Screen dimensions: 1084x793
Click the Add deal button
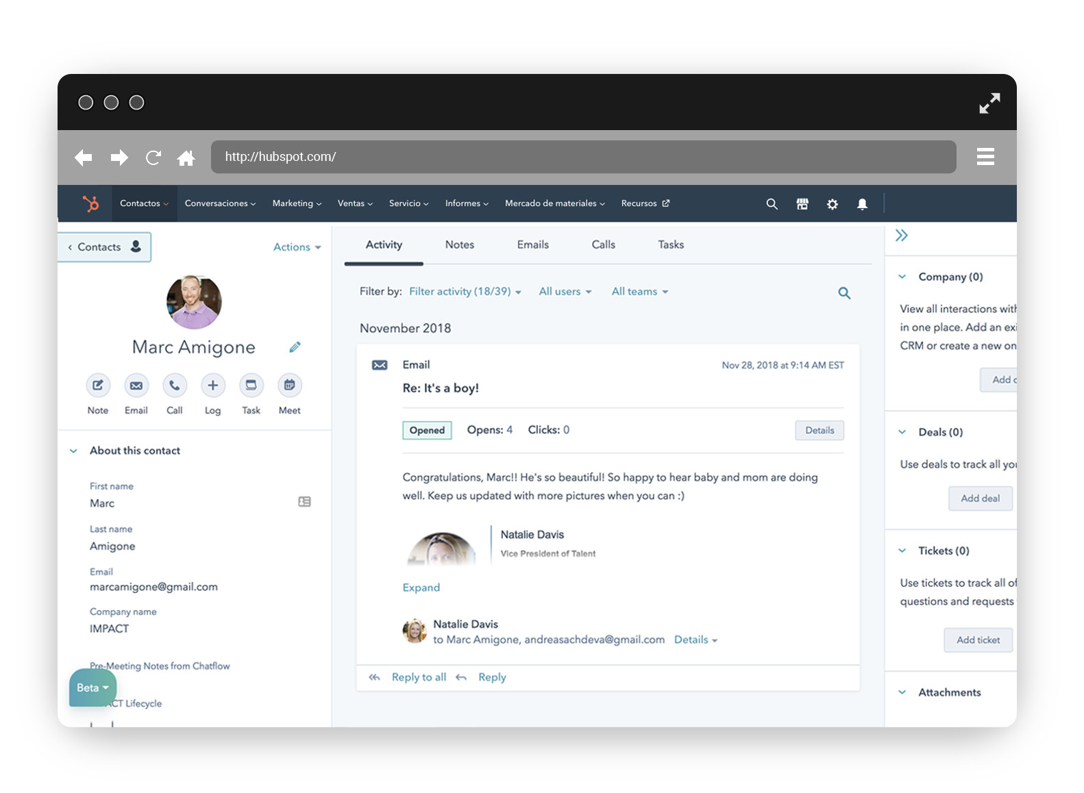pyautogui.click(x=981, y=499)
